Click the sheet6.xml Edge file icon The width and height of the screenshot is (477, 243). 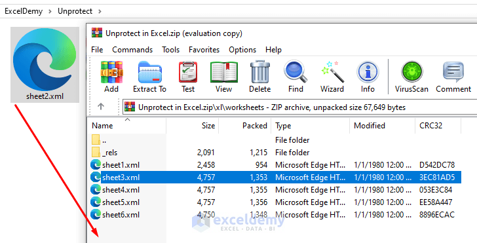pyautogui.click(x=96, y=215)
